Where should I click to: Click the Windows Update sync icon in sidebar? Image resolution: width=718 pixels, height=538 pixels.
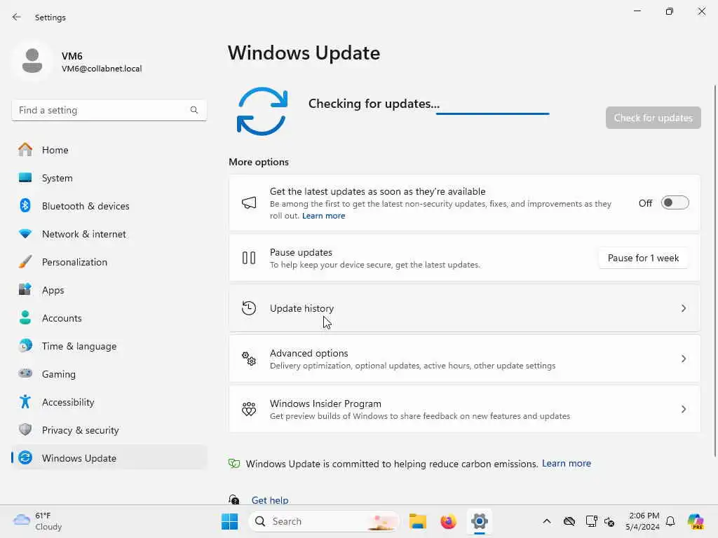(25, 457)
